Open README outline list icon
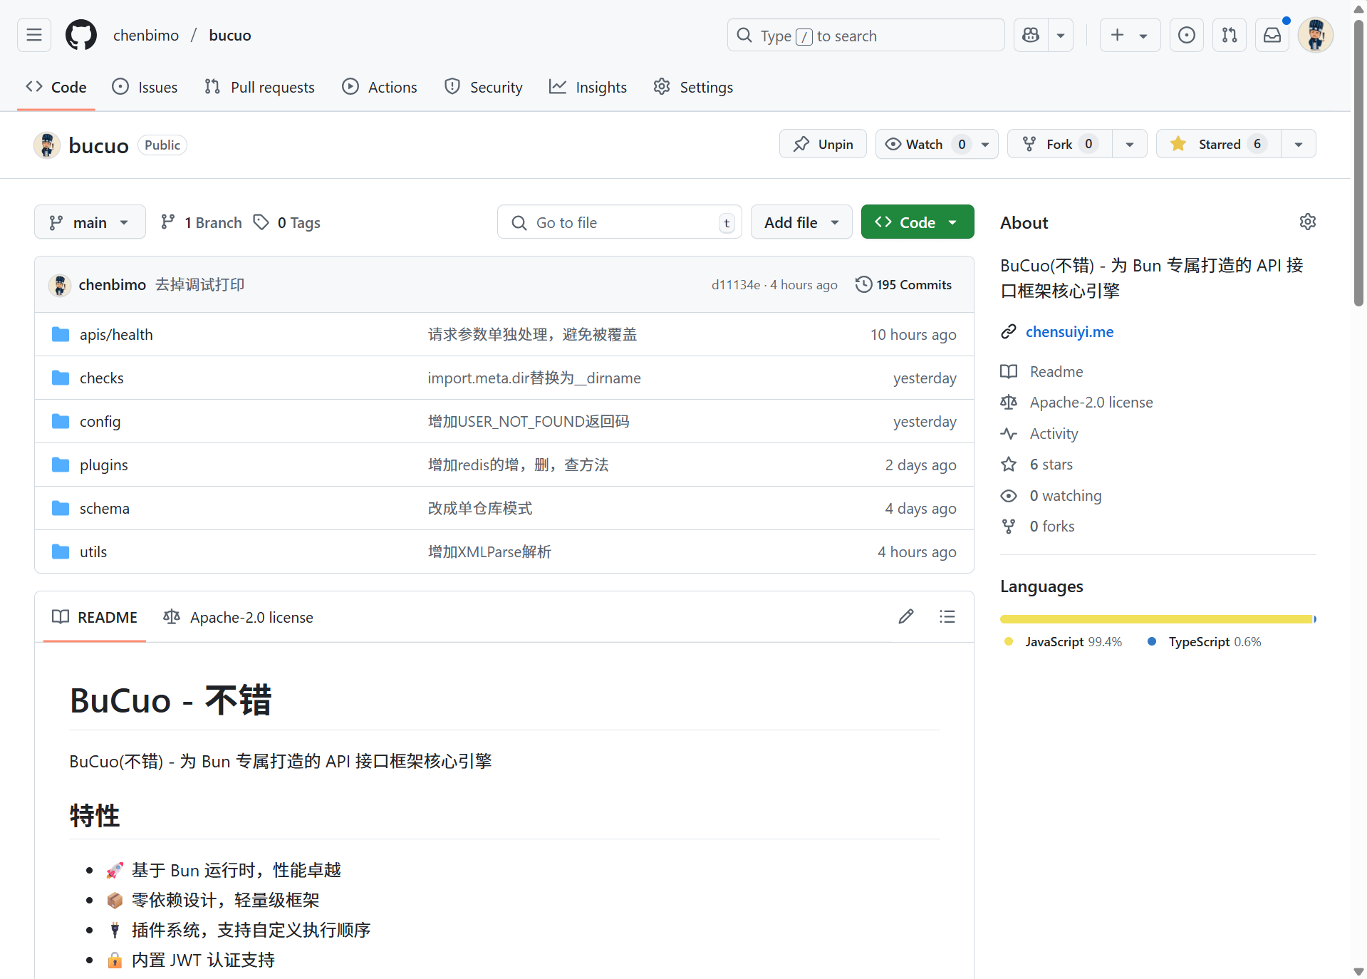This screenshot has height=979, width=1367. click(947, 617)
